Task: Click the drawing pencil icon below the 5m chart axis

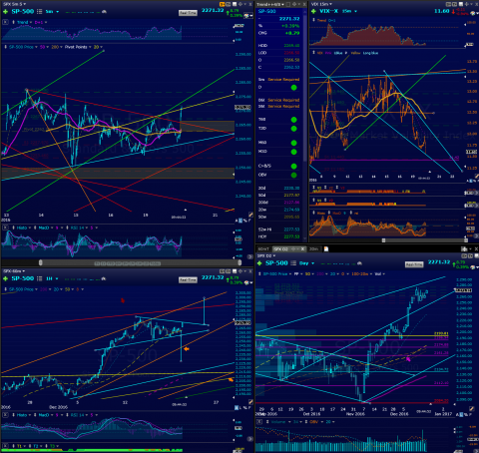Action: click(250, 215)
